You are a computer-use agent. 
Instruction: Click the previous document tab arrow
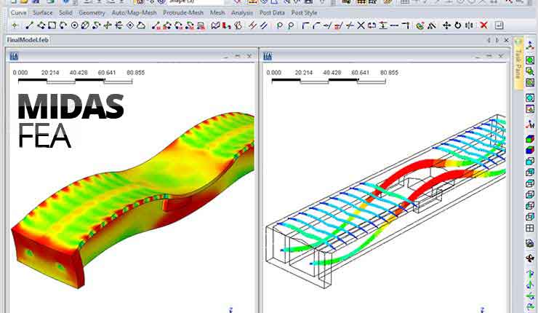point(489,40)
